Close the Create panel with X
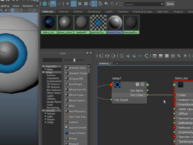The width and height of the screenshot is (193, 145). tap(91, 53)
